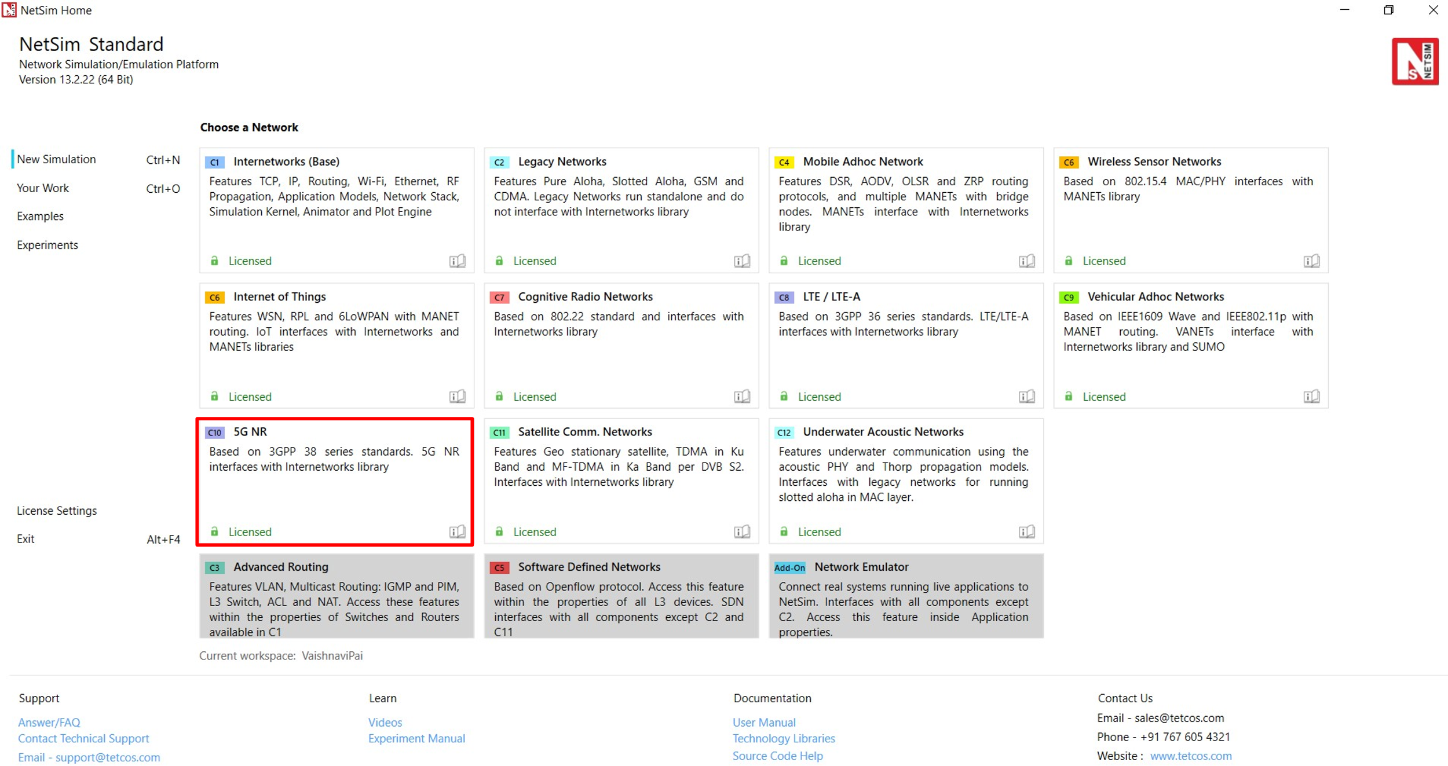
Task: Open the Source Code Help link
Action: (x=777, y=756)
